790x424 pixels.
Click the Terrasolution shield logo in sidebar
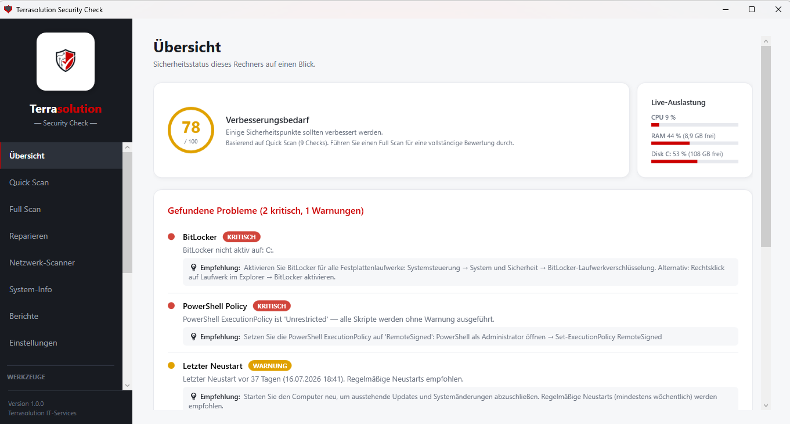click(x=66, y=61)
